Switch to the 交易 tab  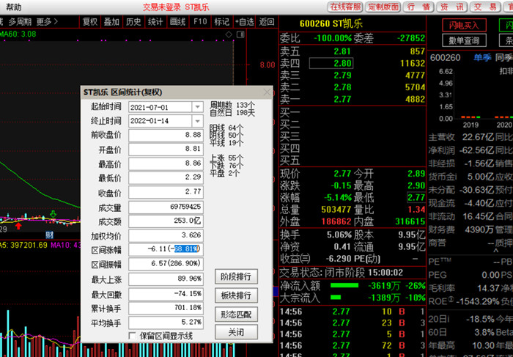coord(485,7)
